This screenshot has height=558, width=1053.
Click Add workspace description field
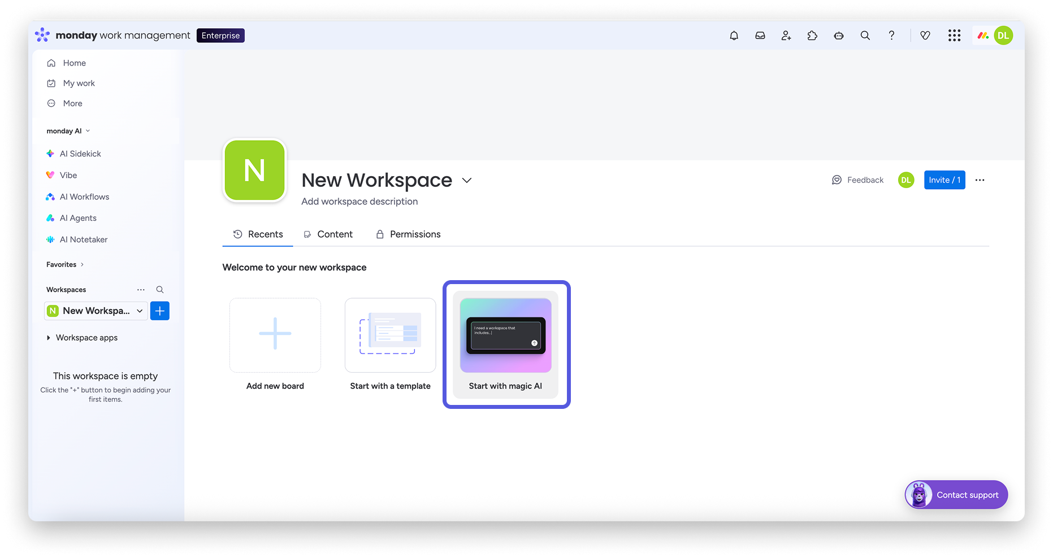[359, 202]
